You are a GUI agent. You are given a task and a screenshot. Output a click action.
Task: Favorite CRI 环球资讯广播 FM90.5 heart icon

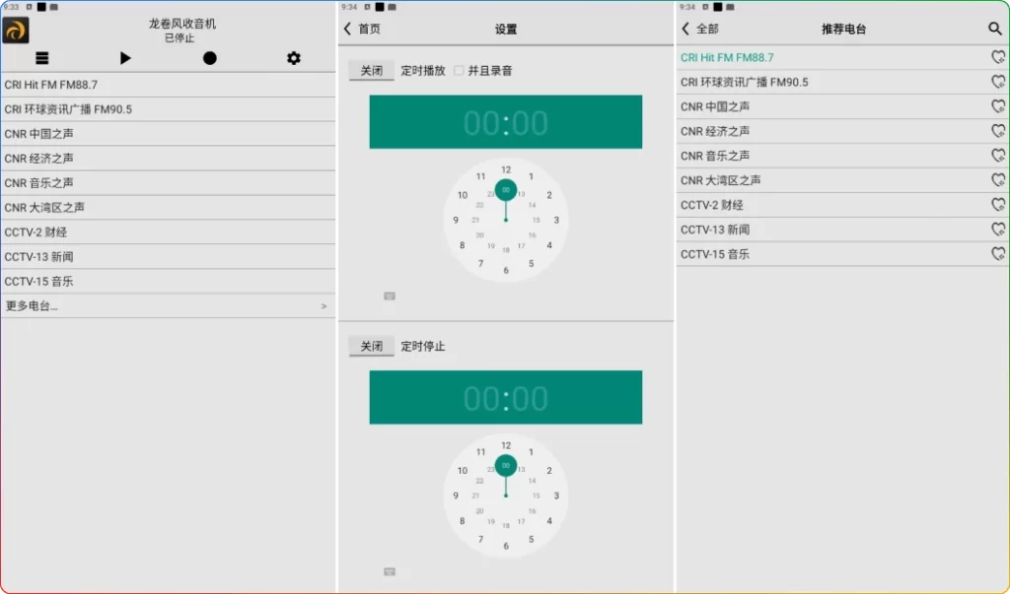tap(998, 81)
